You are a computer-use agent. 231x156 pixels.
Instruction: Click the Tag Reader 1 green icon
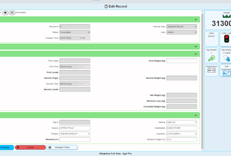212,58
